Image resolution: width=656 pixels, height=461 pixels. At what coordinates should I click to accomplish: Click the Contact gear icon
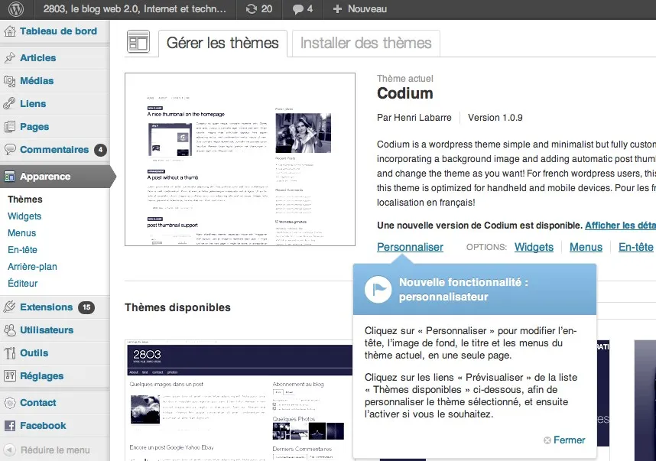10,403
